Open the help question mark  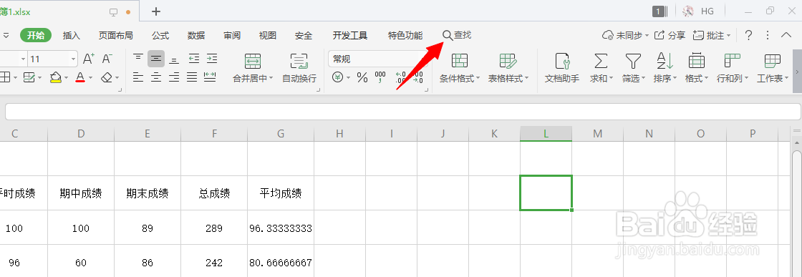click(748, 35)
